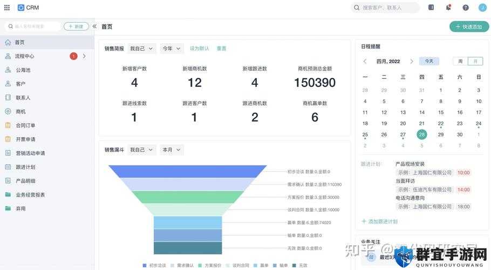Open 公海池 in sidebar menu
Viewport: 491px width, 270px height.
[47, 70]
